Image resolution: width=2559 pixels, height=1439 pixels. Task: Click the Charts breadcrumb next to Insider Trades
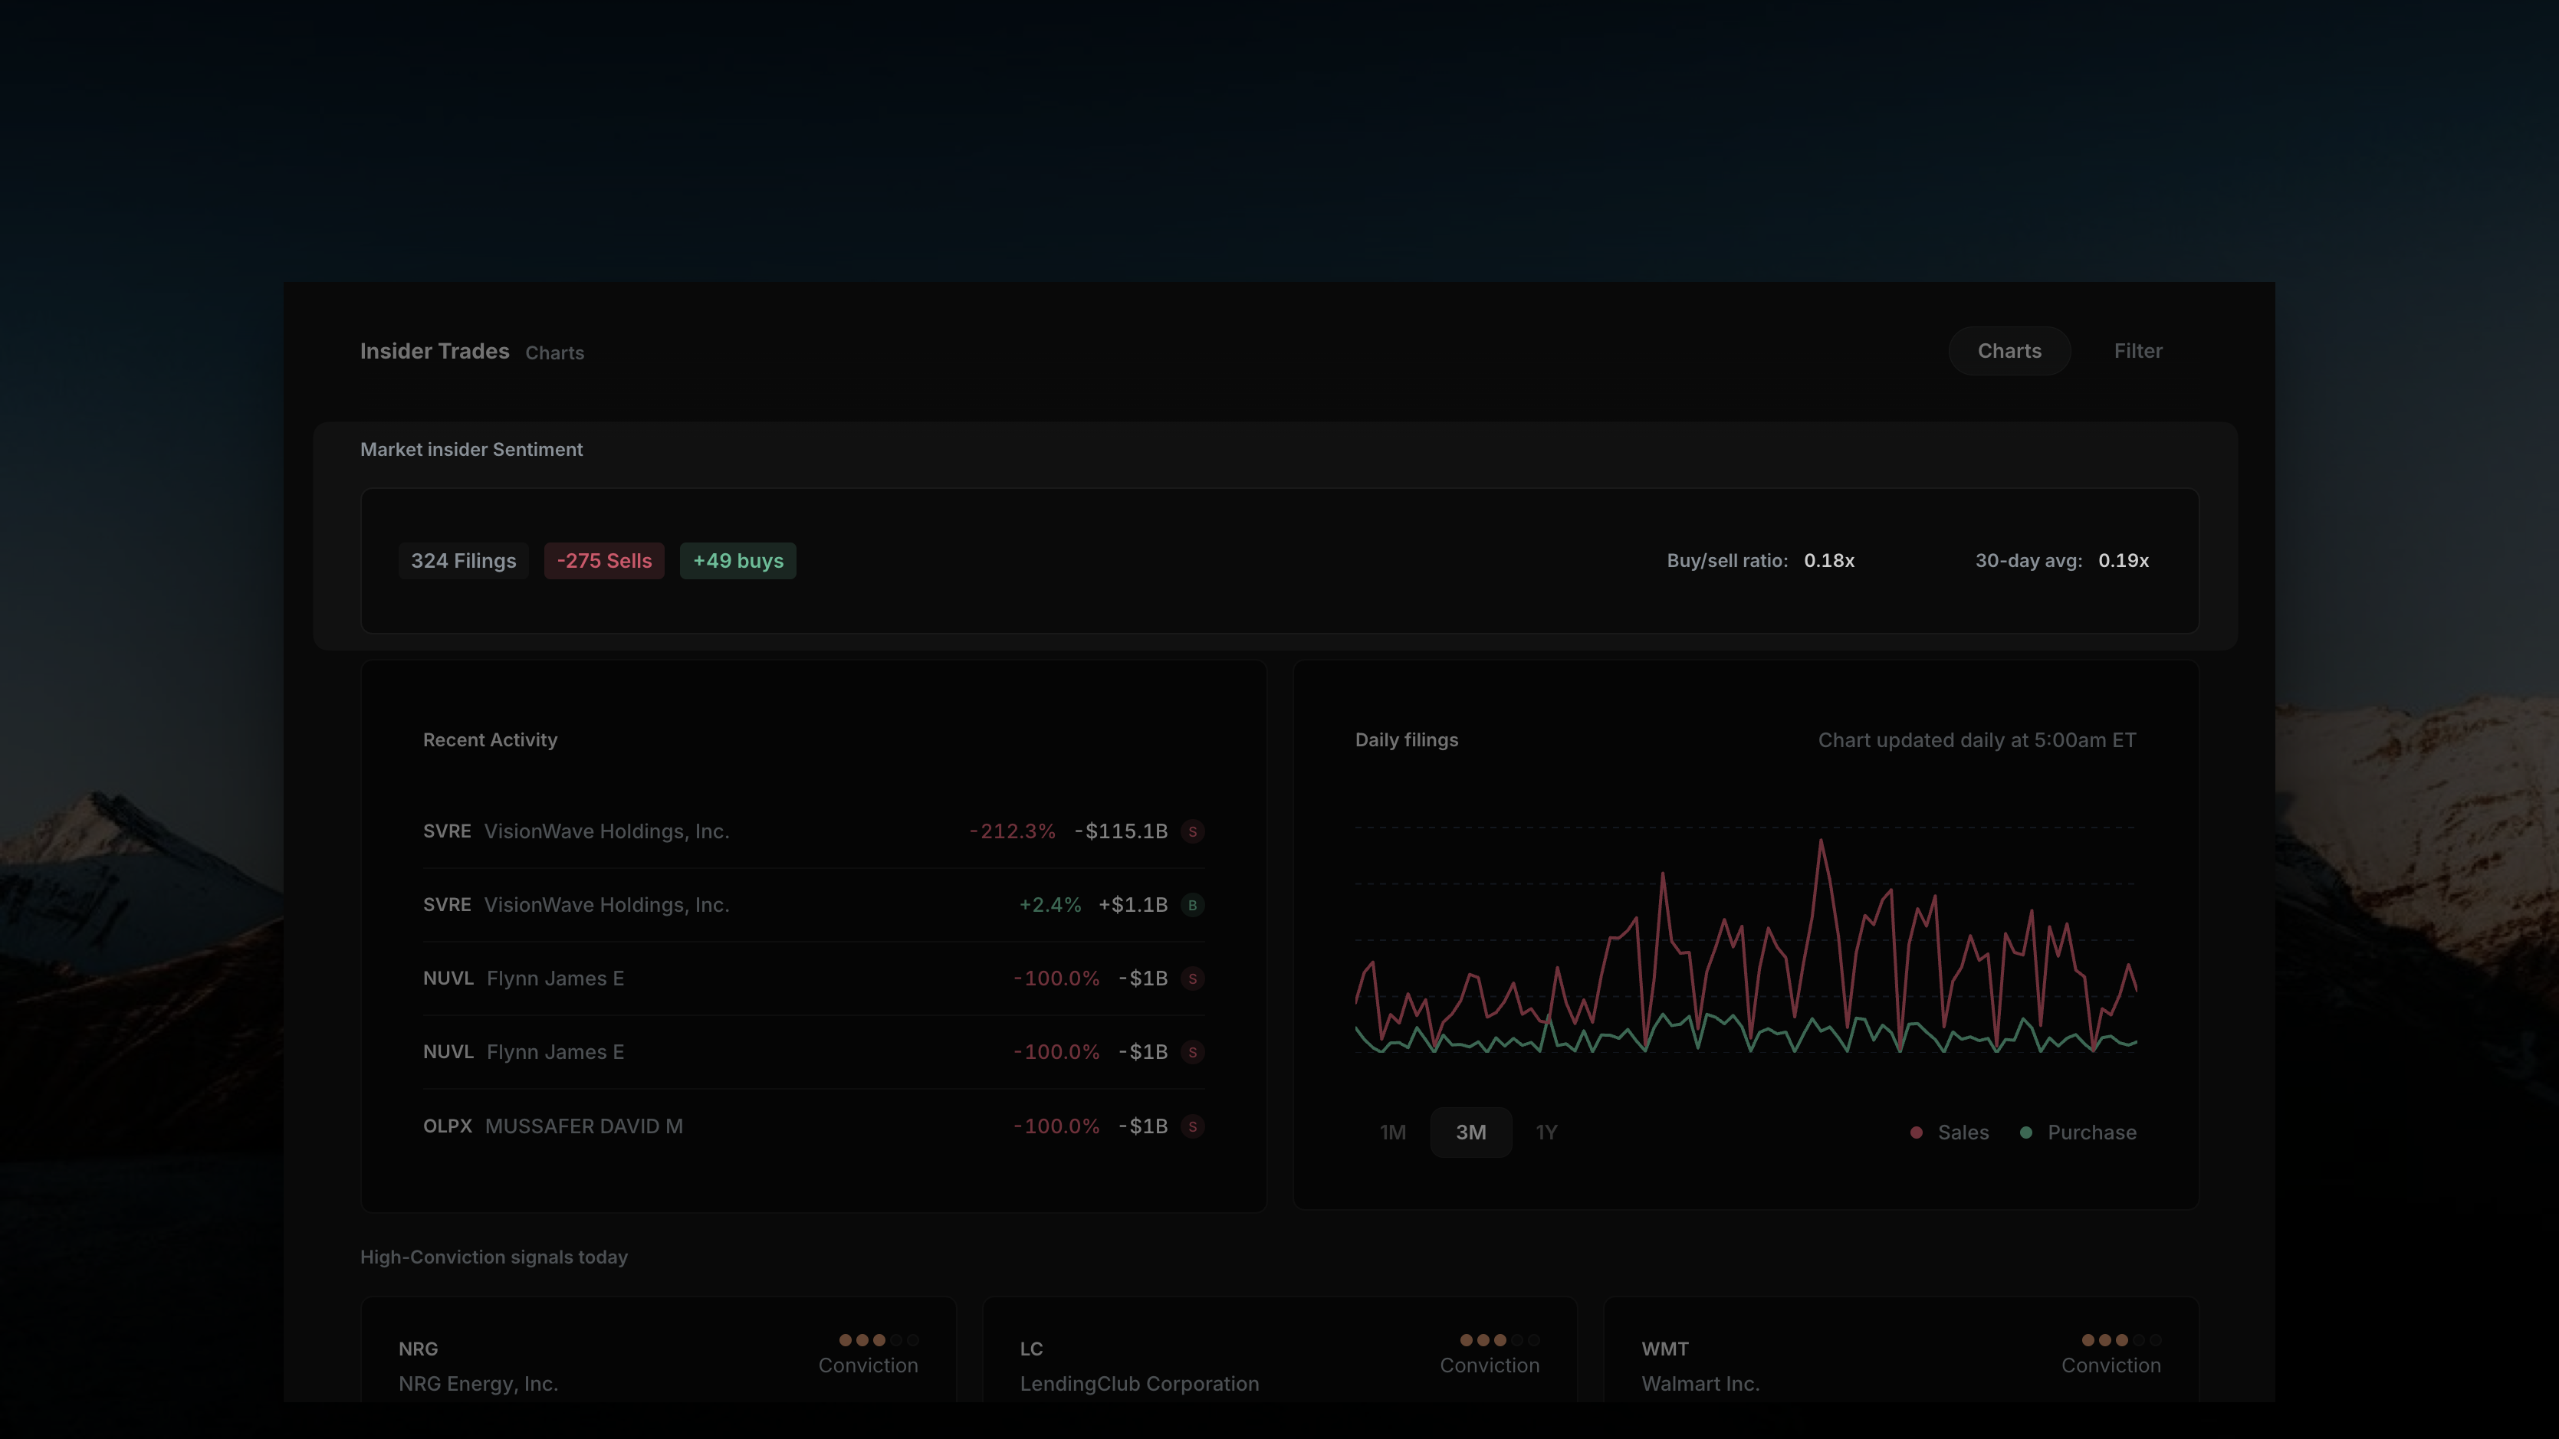554,352
